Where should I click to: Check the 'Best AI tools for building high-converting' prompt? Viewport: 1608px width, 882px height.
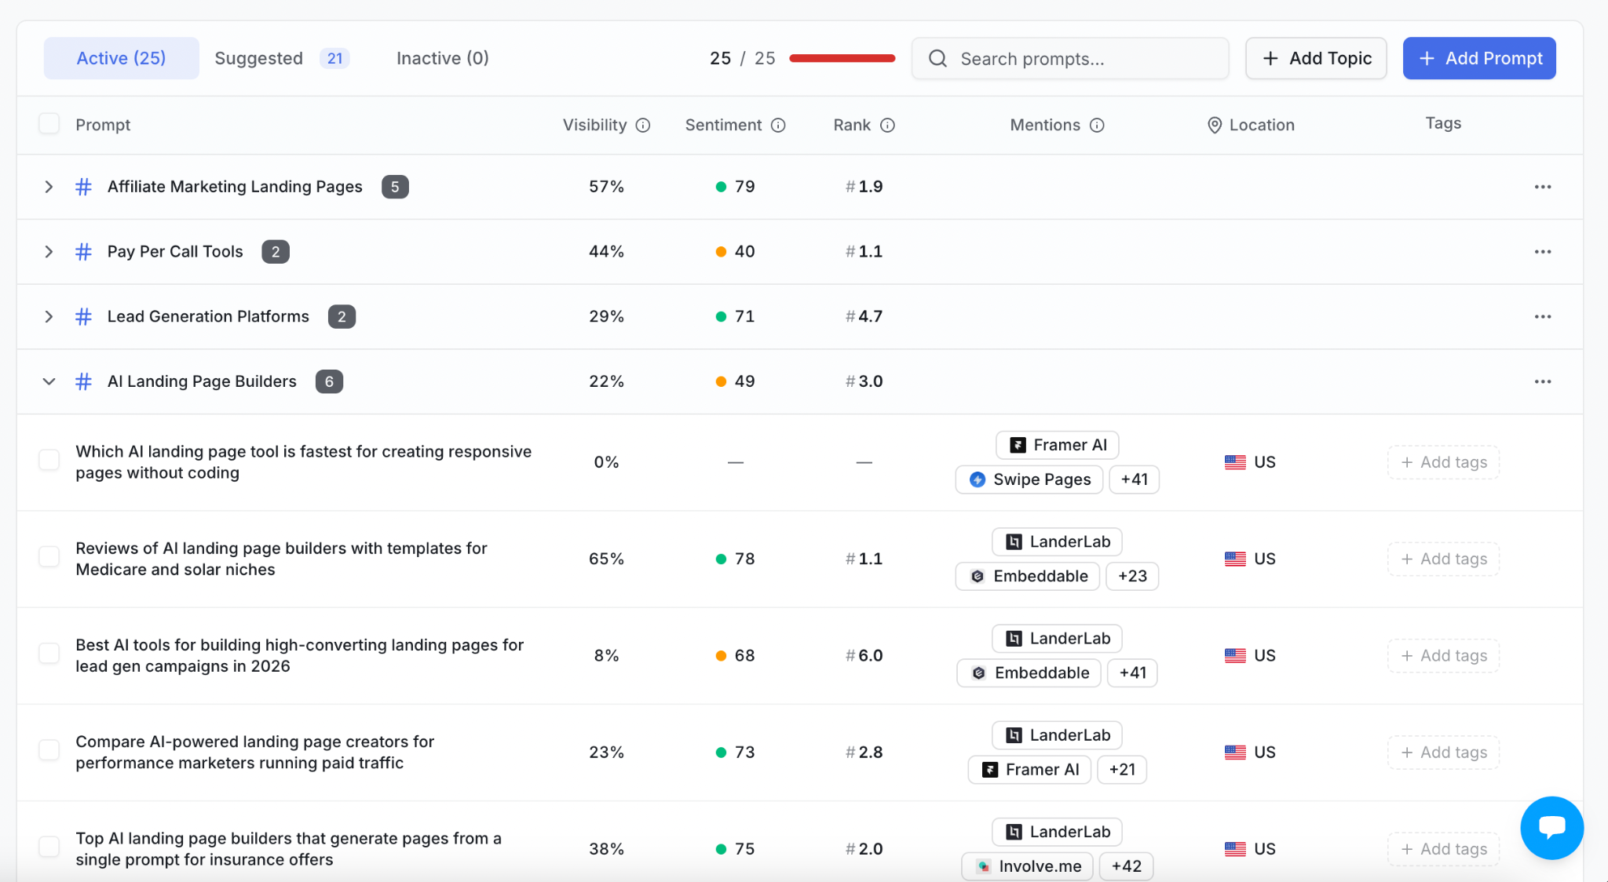(x=49, y=654)
